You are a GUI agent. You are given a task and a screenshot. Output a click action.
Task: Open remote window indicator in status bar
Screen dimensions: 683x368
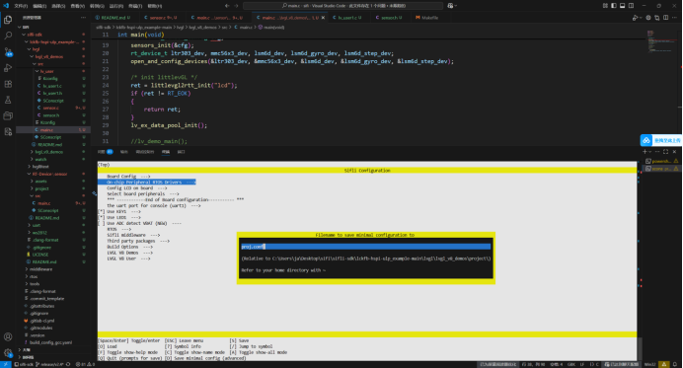[5, 364]
